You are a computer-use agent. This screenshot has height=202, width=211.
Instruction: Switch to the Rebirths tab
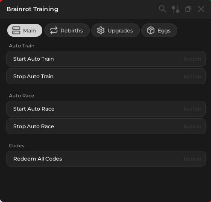click(67, 30)
